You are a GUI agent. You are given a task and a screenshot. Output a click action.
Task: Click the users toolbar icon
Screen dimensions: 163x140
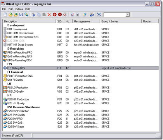point(92,15)
